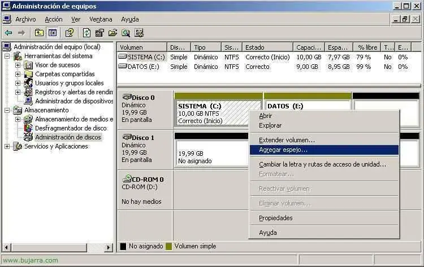424x267 pixels.
Task: Choose Ayuda in the context menu
Action: click(324, 233)
